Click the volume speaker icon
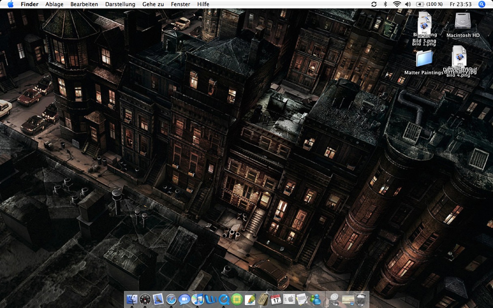493x308 pixels. (408, 4)
